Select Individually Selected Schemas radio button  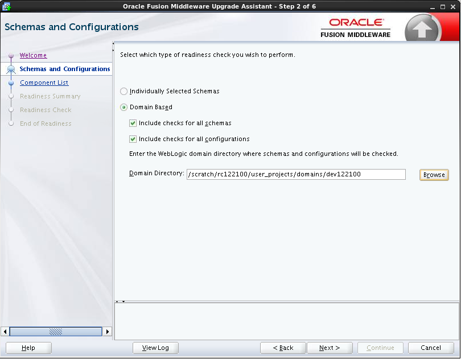click(x=124, y=91)
